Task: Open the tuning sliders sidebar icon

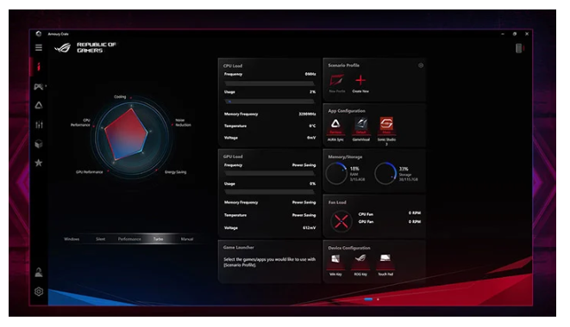Action: [39, 125]
